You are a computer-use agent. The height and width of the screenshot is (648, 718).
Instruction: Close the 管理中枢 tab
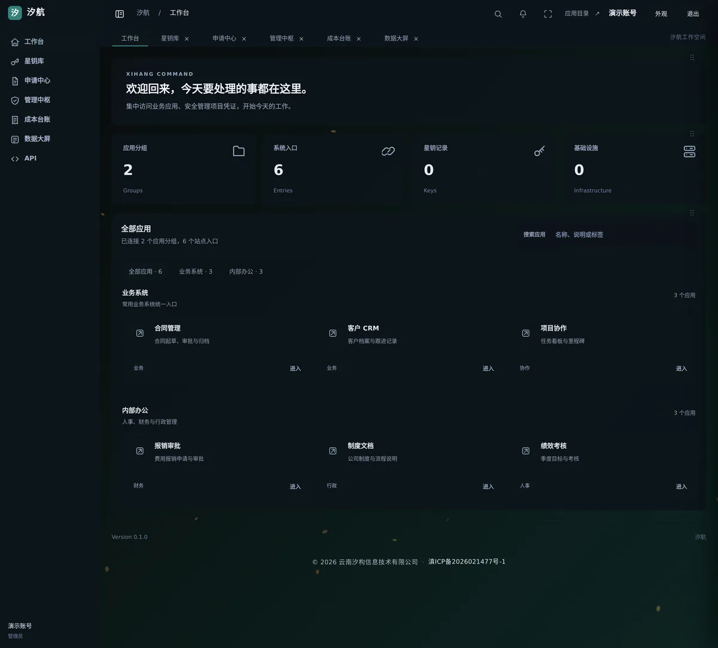(x=301, y=39)
